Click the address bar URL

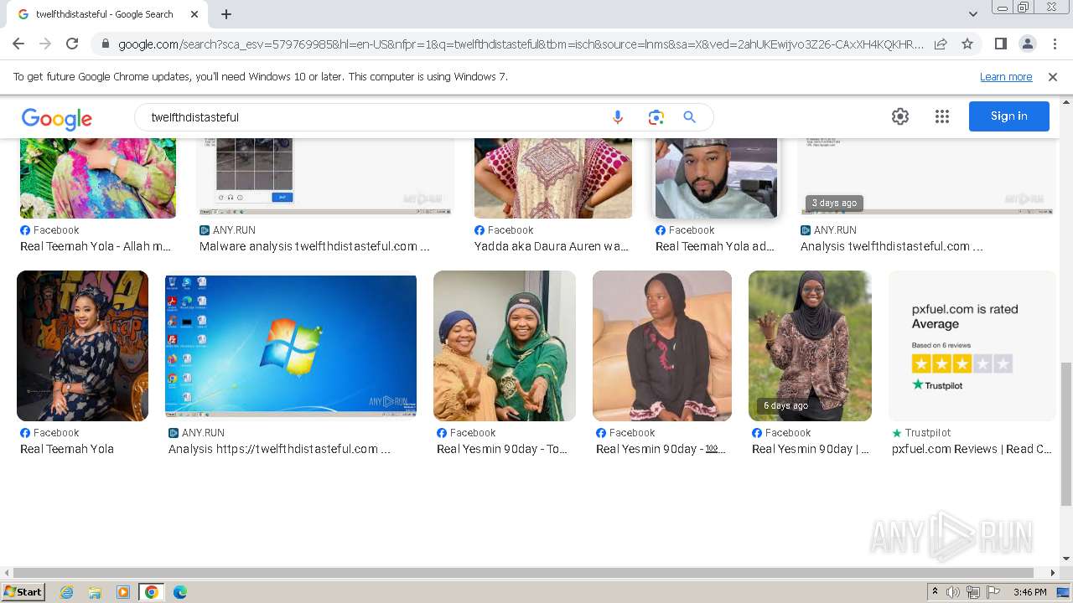(x=520, y=44)
